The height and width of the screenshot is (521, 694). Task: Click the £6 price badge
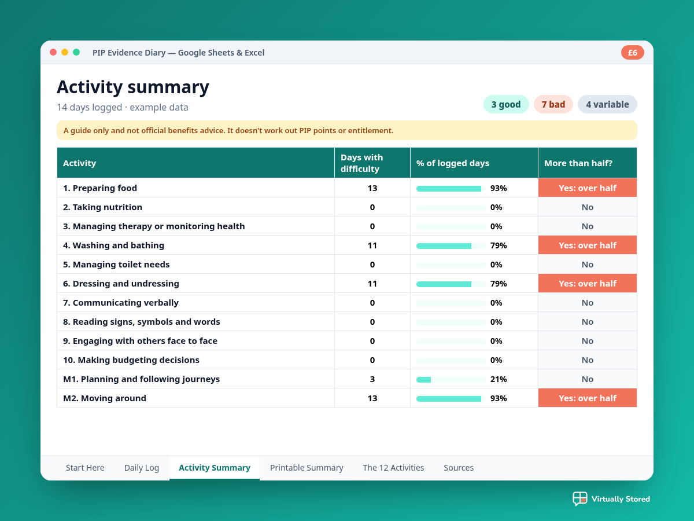pyautogui.click(x=633, y=53)
